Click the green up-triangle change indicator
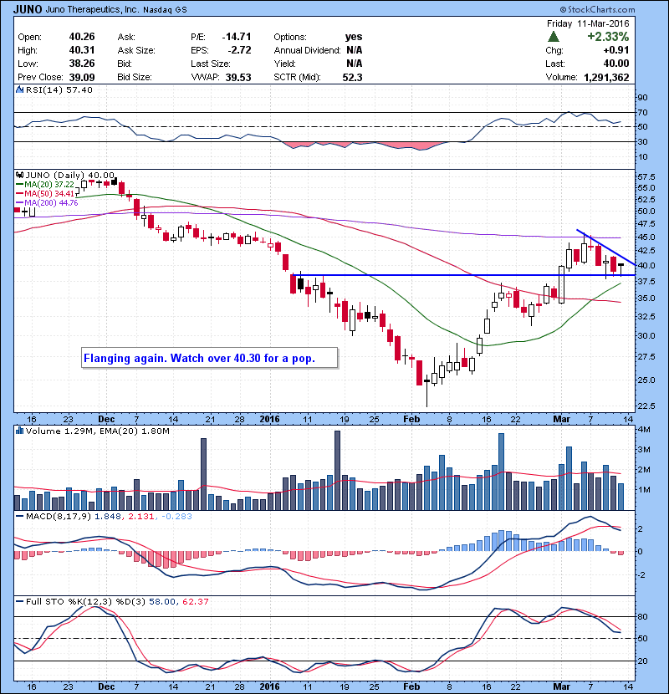 click(x=553, y=36)
